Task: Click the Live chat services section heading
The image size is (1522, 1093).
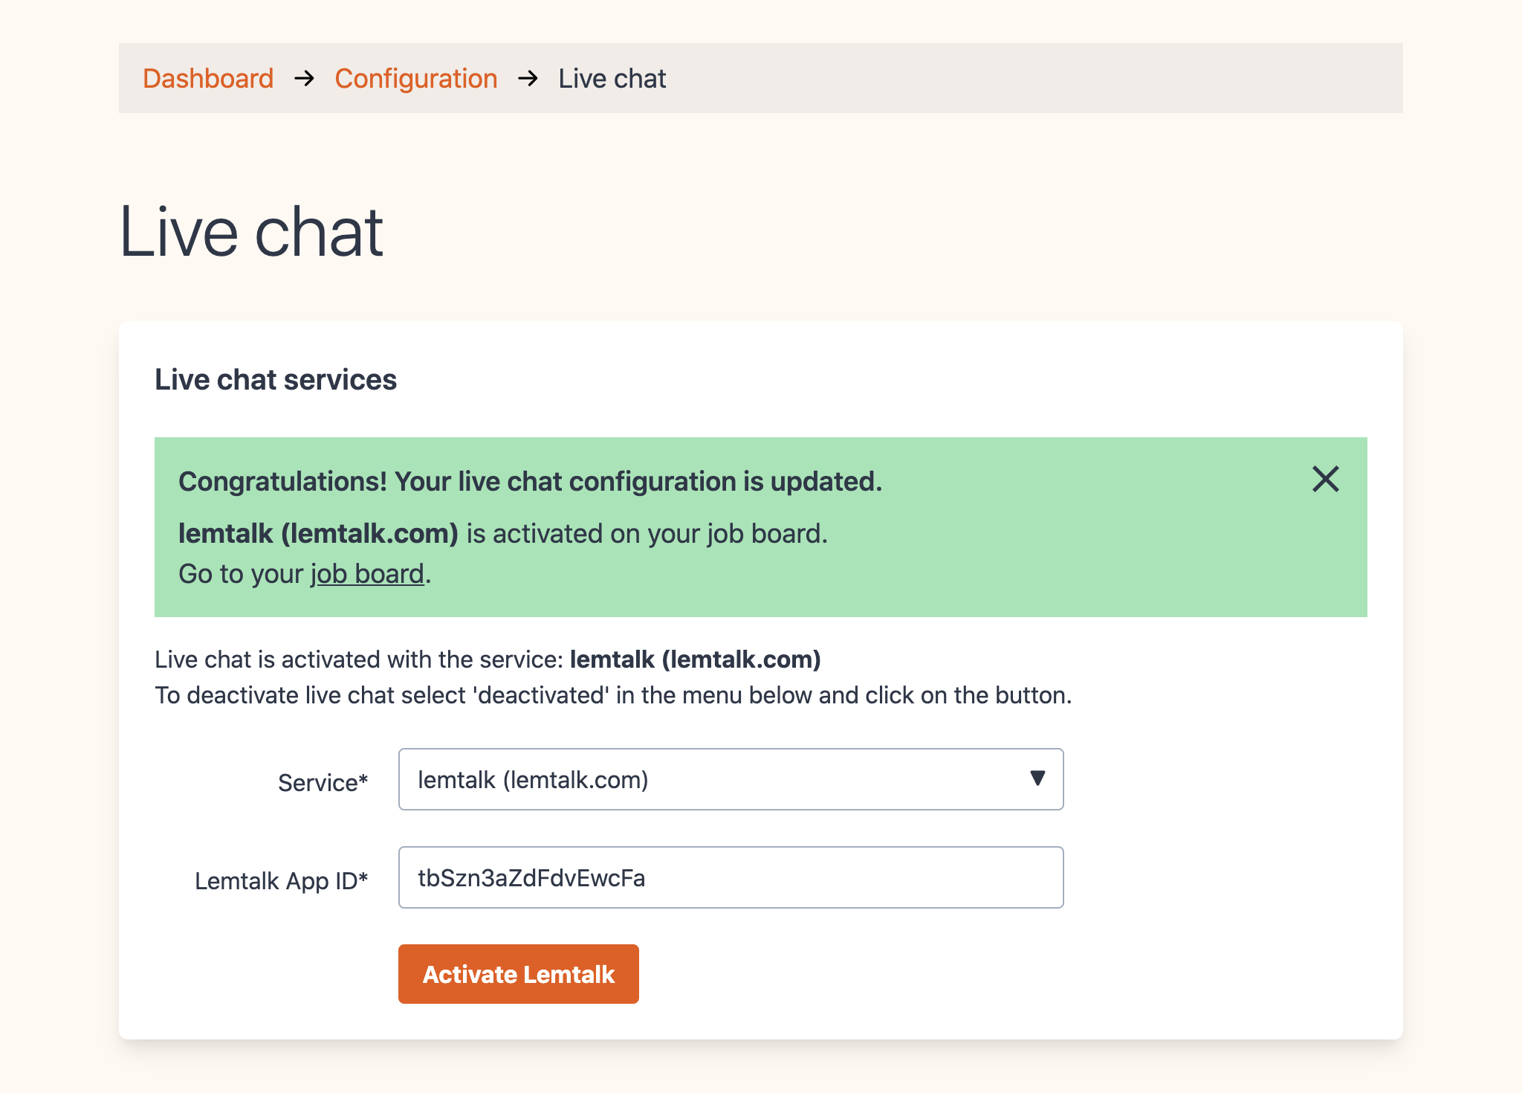Action: click(x=276, y=379)
